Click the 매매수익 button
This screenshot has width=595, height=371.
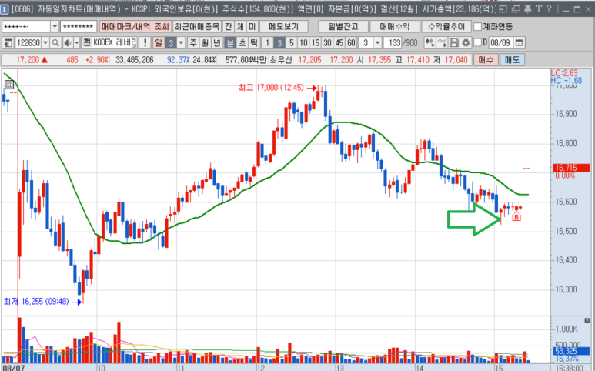pos(395,26)
